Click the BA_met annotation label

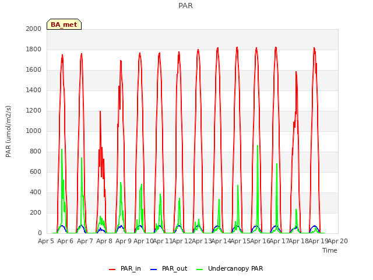tap(64, 24)
